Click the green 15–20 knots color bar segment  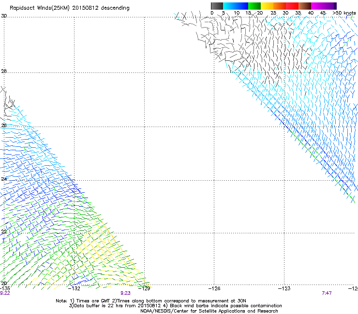[x=254, y=6]
